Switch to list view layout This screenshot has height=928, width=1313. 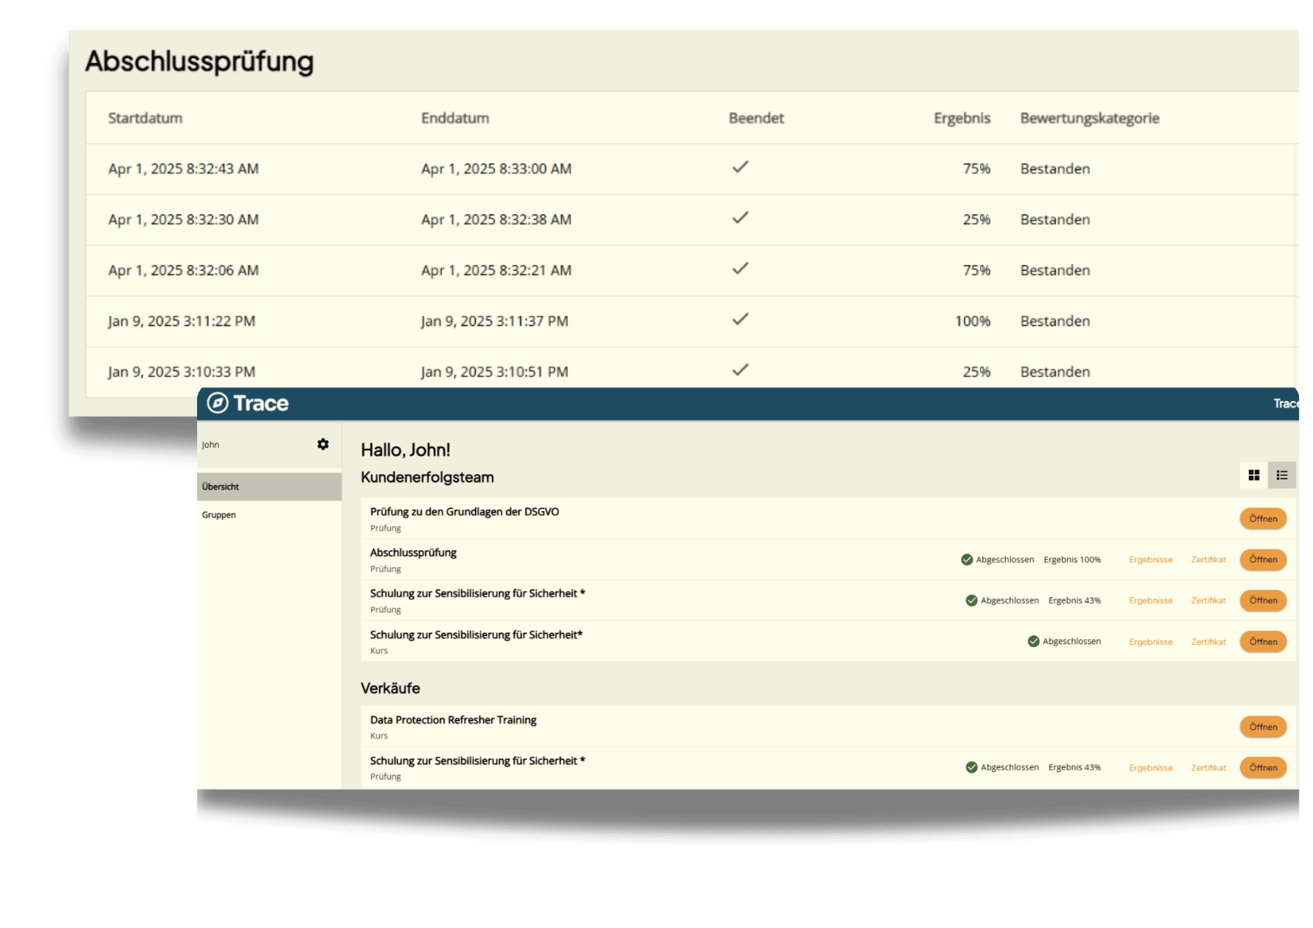tap(1281, 475)
